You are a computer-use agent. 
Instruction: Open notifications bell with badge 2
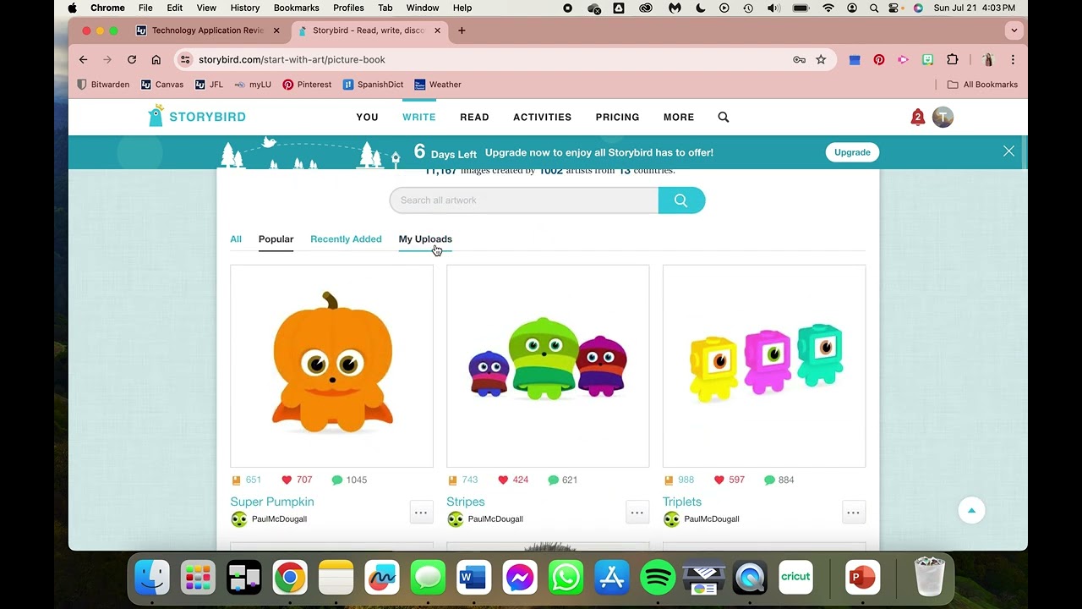(917, 118)
